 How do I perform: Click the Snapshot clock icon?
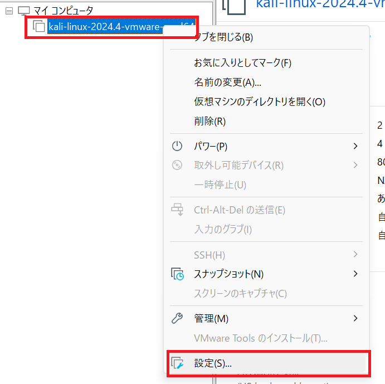(177, 274)
